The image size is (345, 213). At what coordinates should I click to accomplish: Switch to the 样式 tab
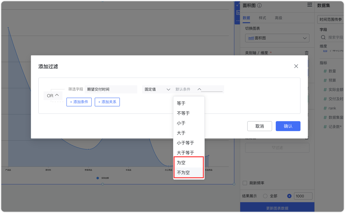click(262, 18)
